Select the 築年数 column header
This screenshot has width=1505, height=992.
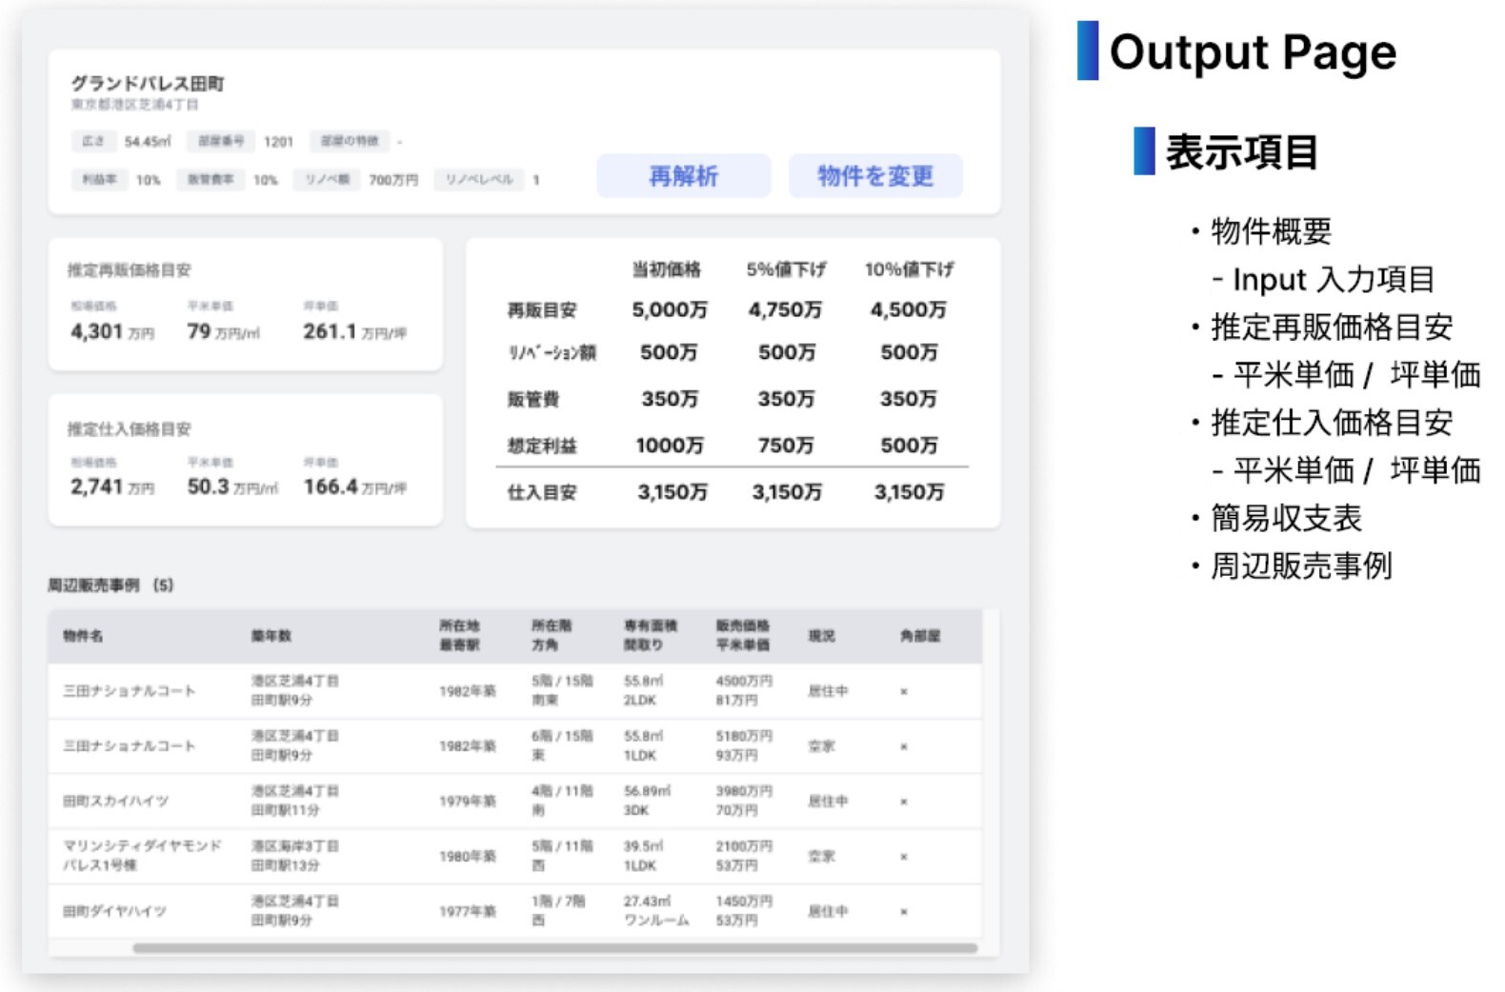pos(271,636)
